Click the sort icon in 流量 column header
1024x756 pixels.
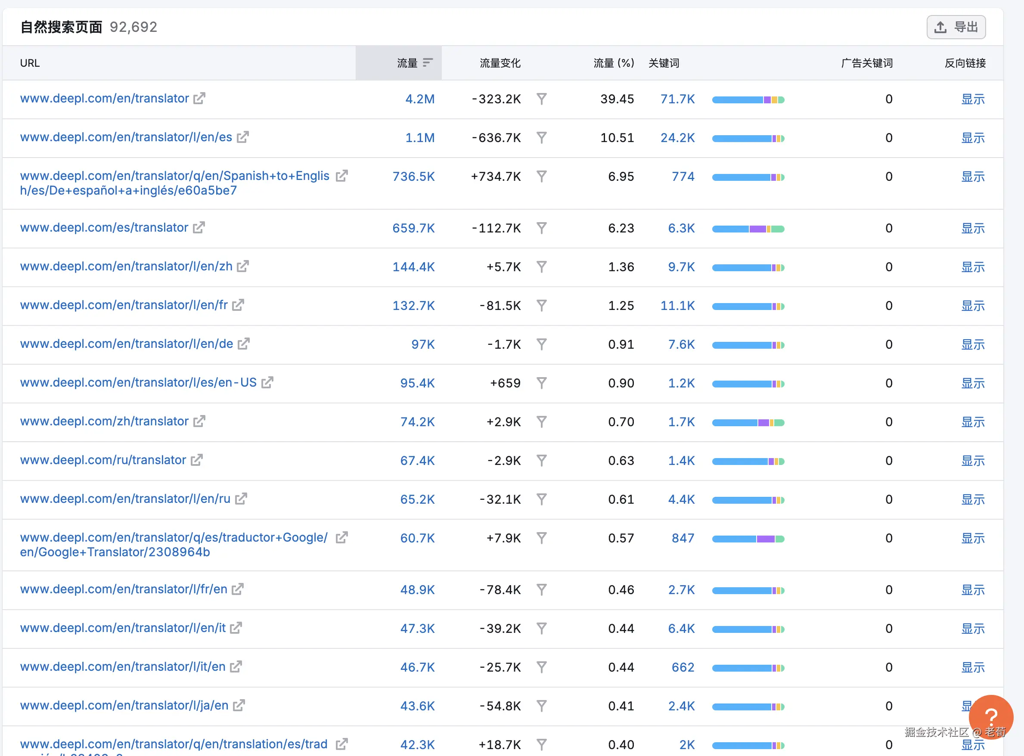click(428, 63)
